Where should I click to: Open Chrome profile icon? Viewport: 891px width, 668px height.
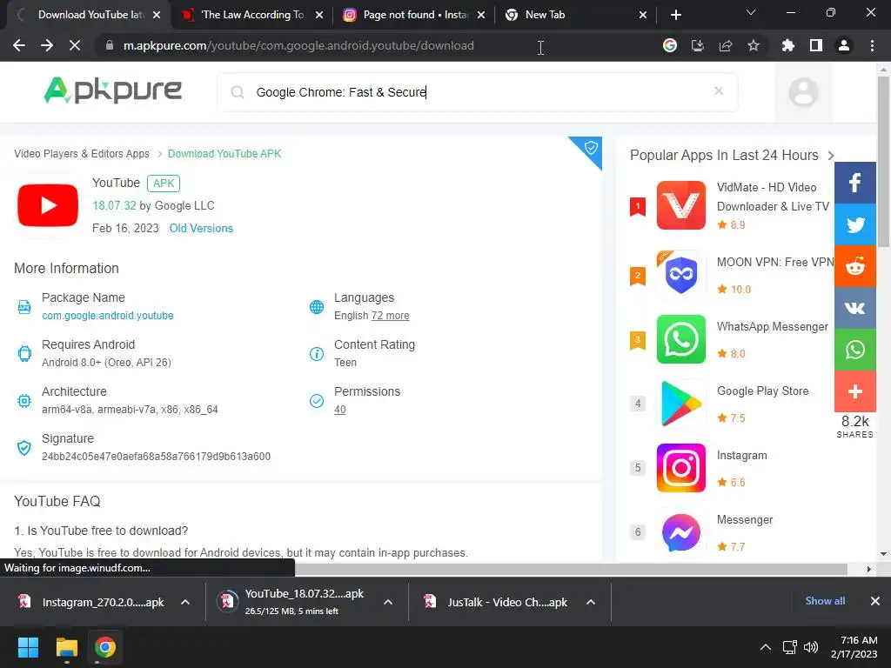[844, 45]
